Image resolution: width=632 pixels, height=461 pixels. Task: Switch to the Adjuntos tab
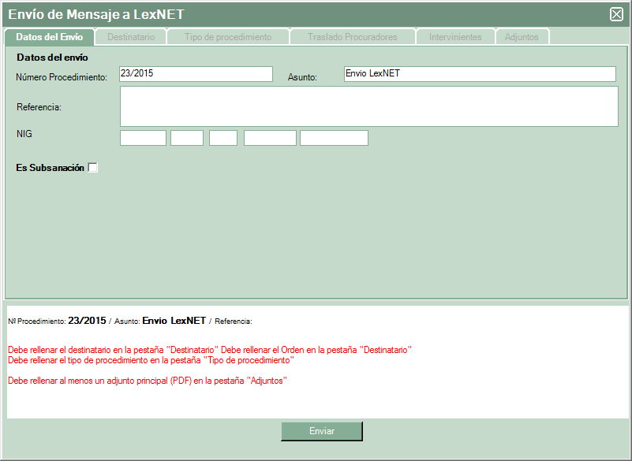[522, 37]
